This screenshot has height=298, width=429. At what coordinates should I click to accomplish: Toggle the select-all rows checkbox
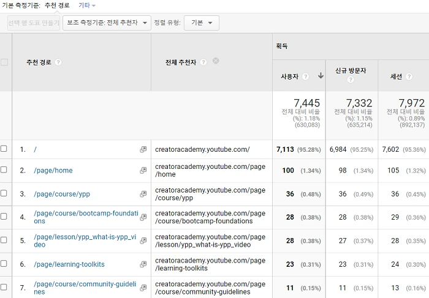pos(4,62)
